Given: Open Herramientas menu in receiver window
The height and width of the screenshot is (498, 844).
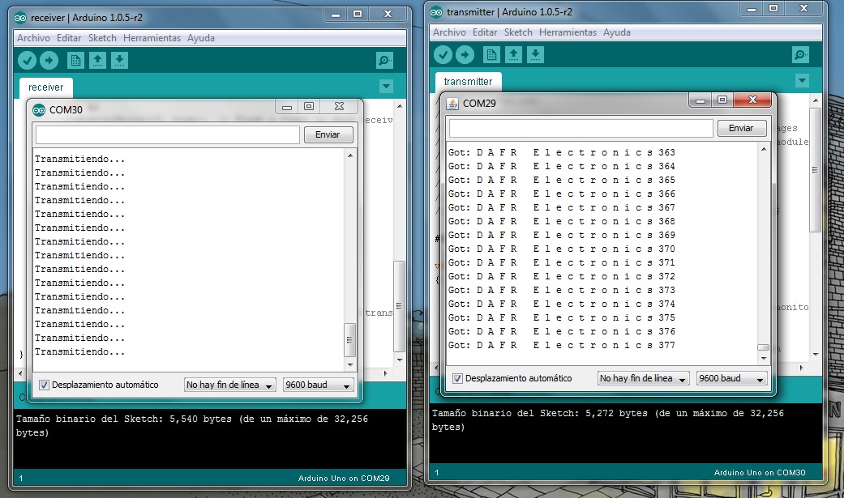Looking at the screenshot, I should click(152, 38).
